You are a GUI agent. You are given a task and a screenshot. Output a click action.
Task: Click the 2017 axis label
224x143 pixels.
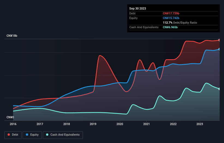tap(40, 124)
